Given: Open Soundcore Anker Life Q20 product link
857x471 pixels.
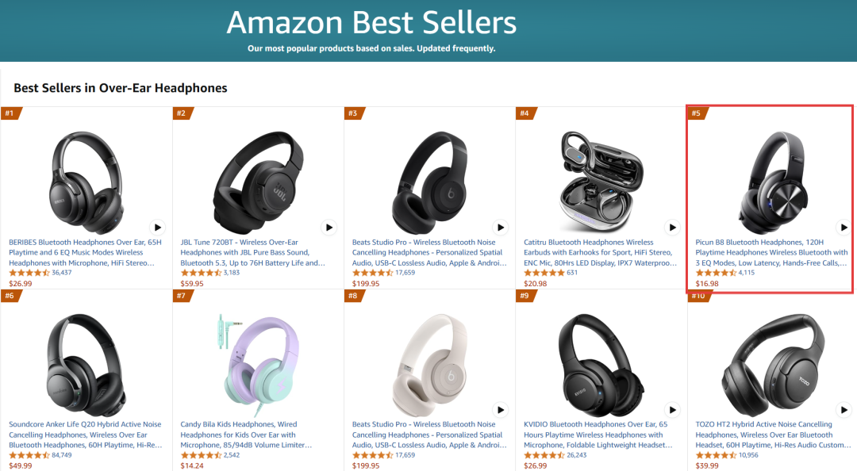Looking at the screenshot, I should pos(85,435).
